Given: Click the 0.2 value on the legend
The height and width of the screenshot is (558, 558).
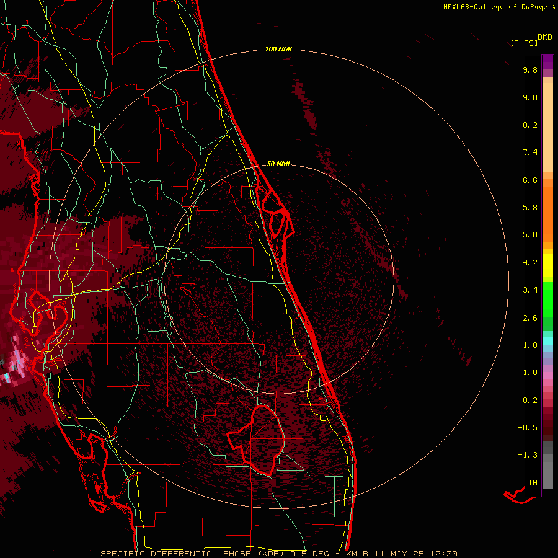Looking at the screenshot, I should 530,401.
